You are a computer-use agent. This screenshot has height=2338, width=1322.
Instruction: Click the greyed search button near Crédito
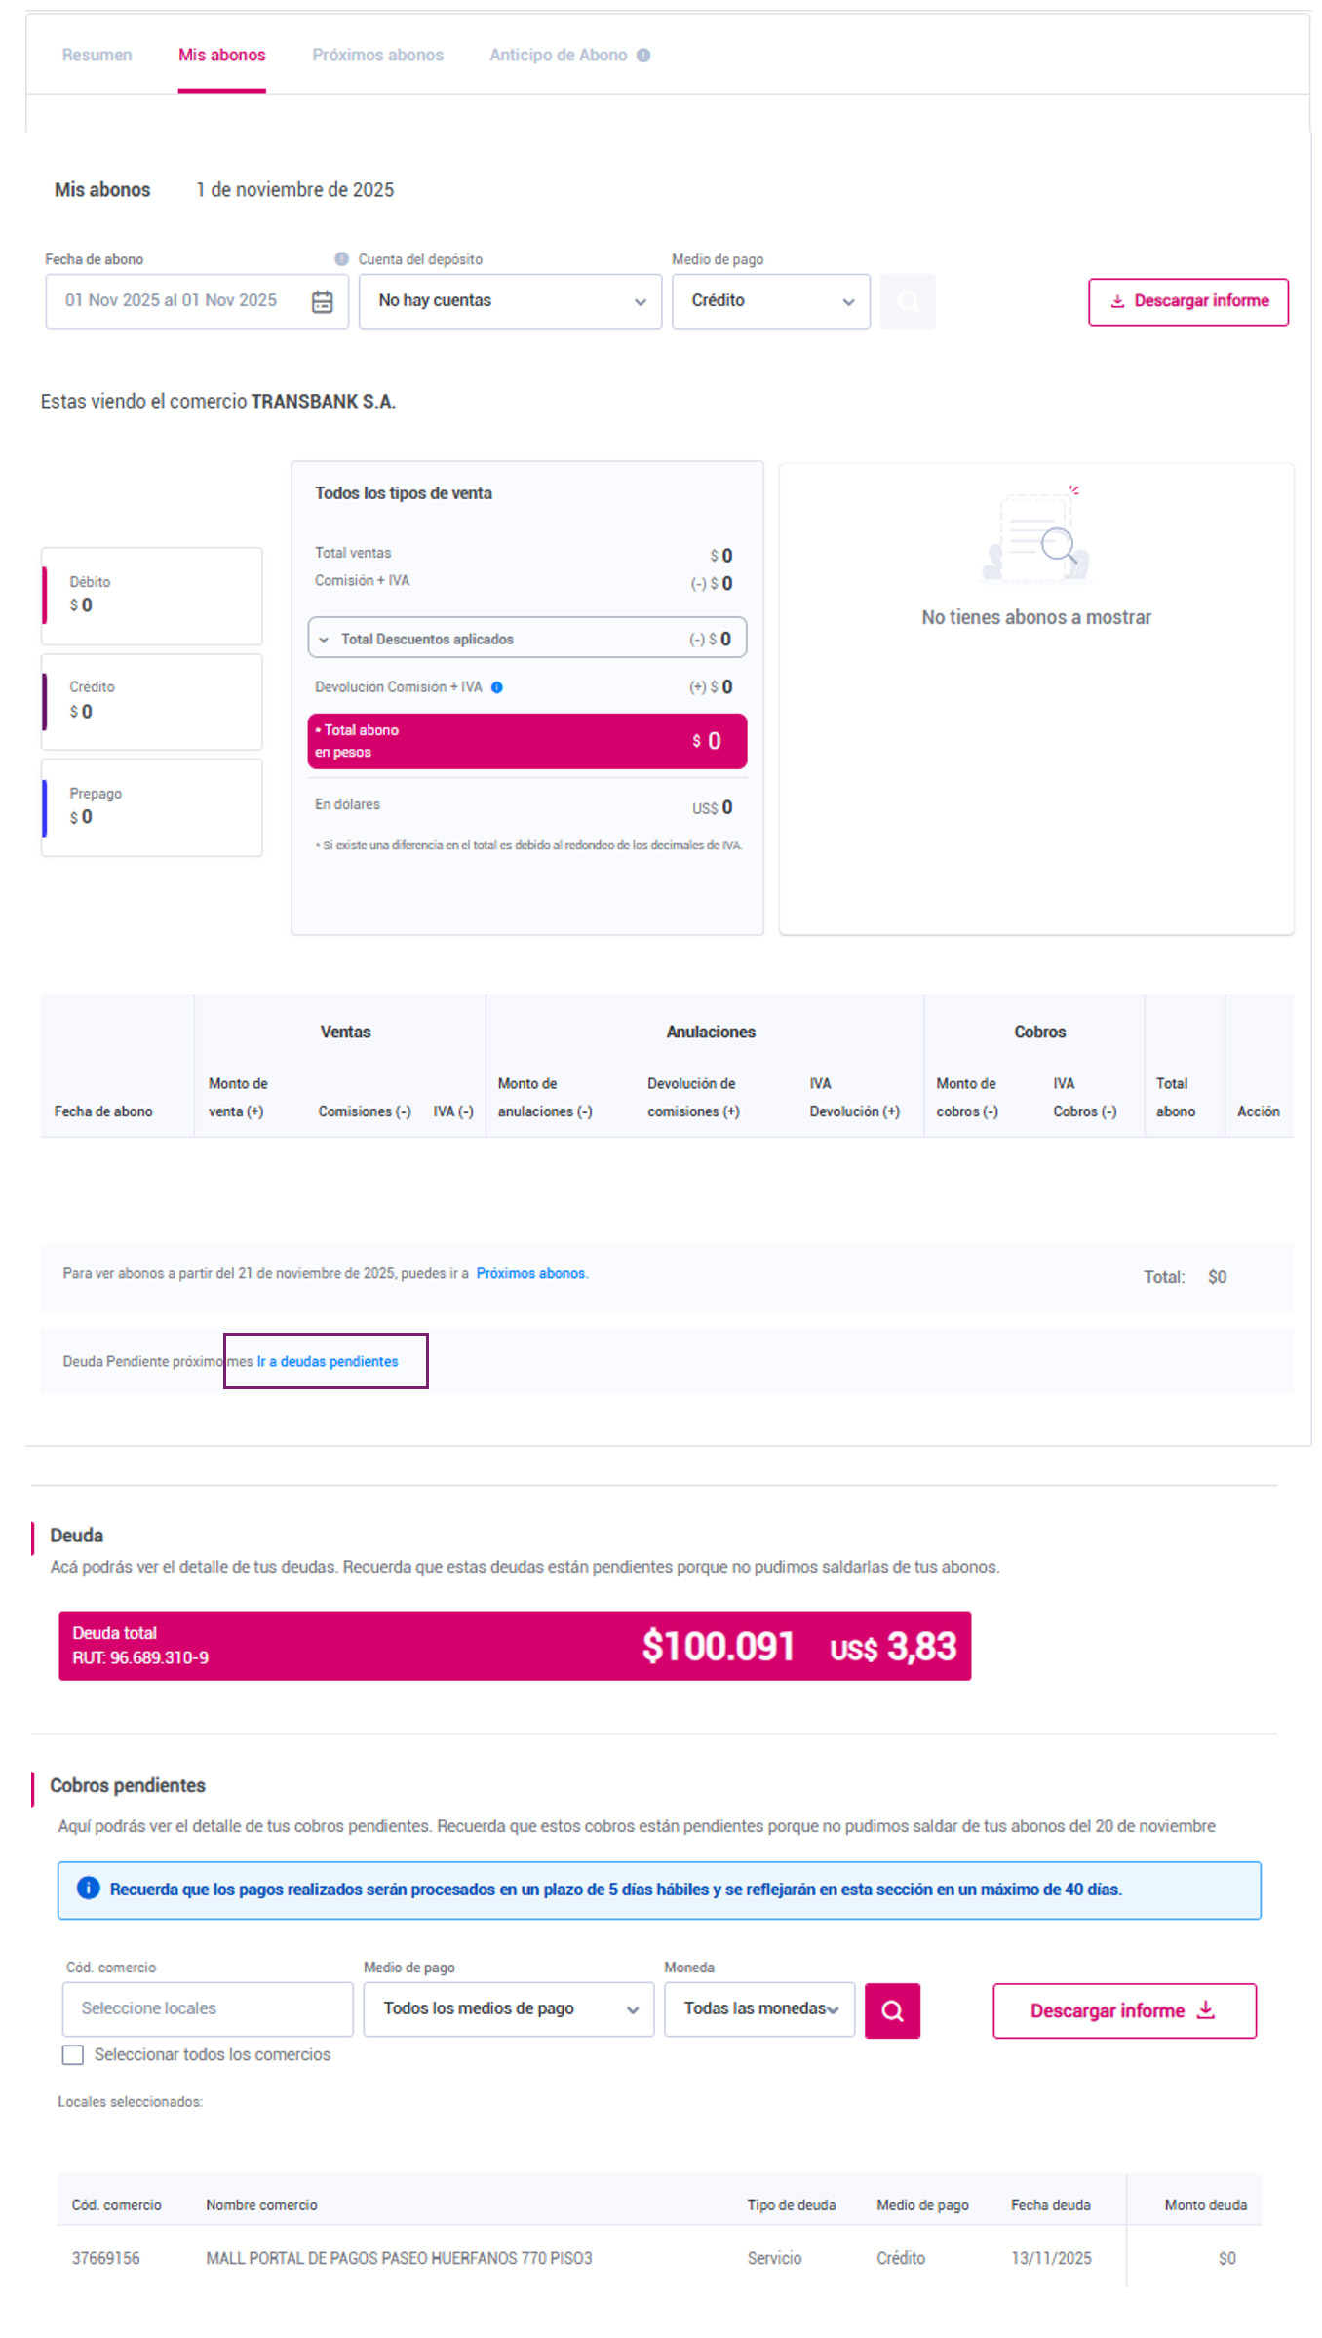pos(907,301)
